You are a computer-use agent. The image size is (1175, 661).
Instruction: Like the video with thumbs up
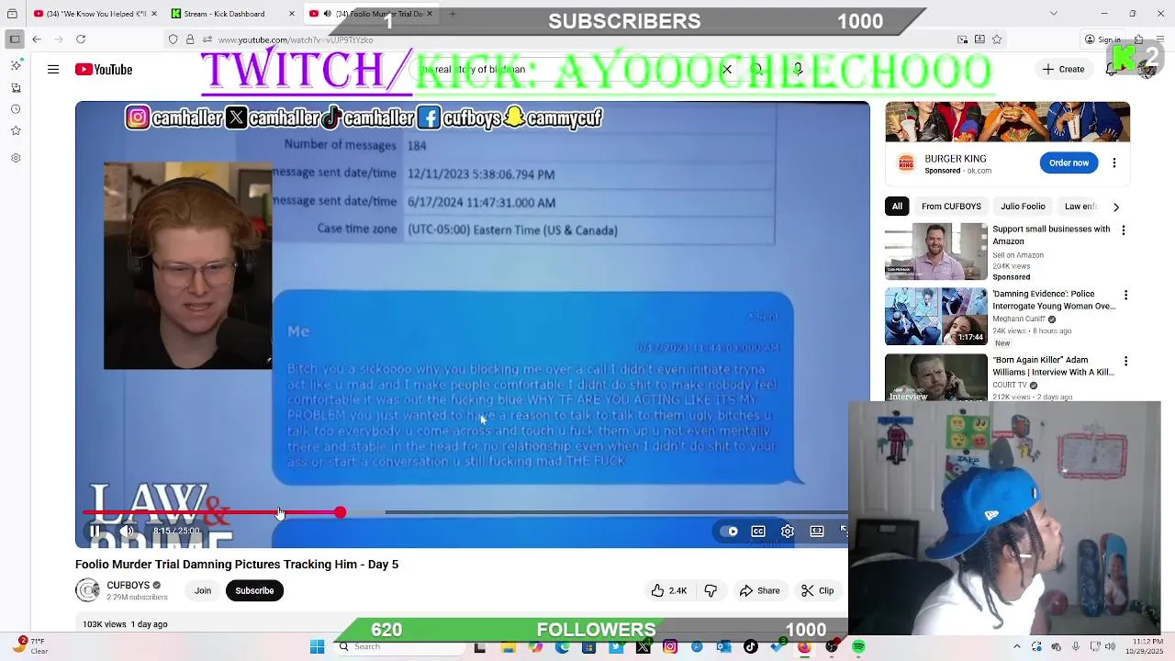(x=669, y=590)
